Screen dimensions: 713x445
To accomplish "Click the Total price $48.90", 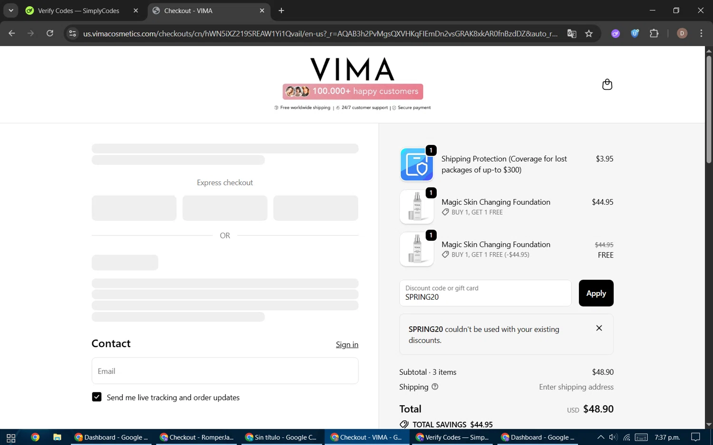I will pyautogui.click(x=598, y=409).
